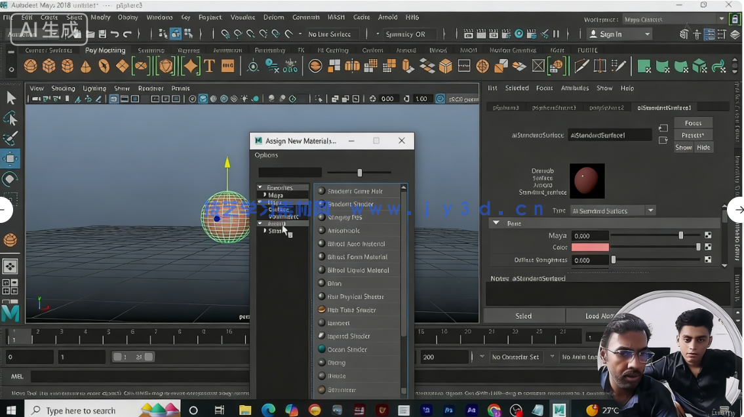Pick the Rotate tool in left toolbox

[x=10, y=179]
